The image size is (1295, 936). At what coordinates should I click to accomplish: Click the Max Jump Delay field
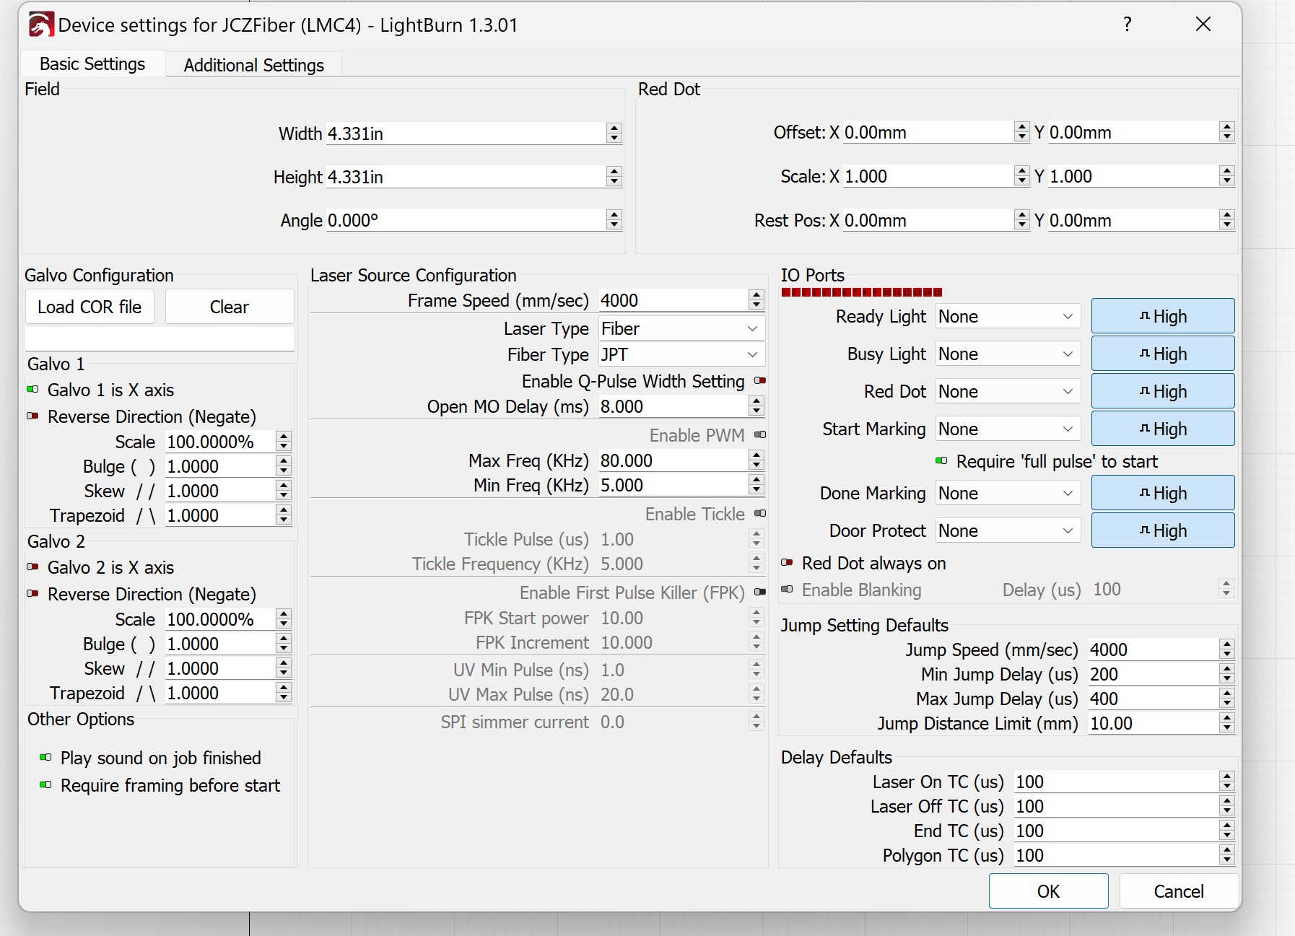pyautogui.click(x=1153, y=699)
